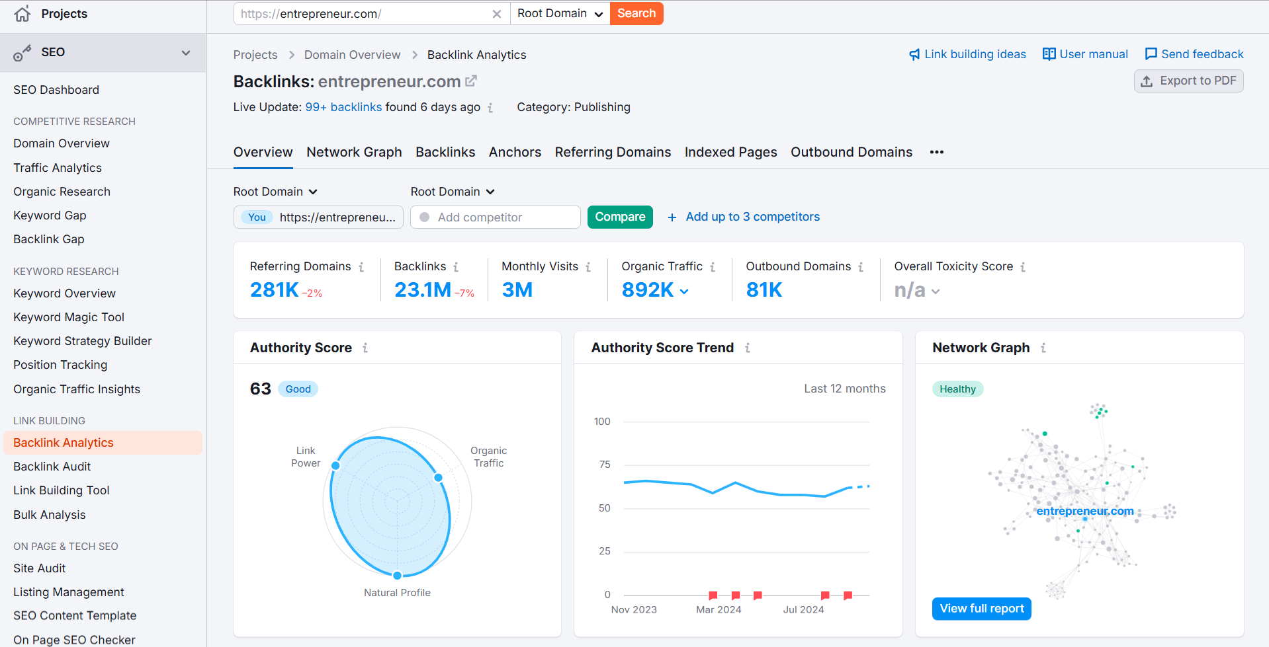Open Root Domain dropdown above your domain
The width and height of the screenshot is (1269, 647).
[x=275, y=192]
